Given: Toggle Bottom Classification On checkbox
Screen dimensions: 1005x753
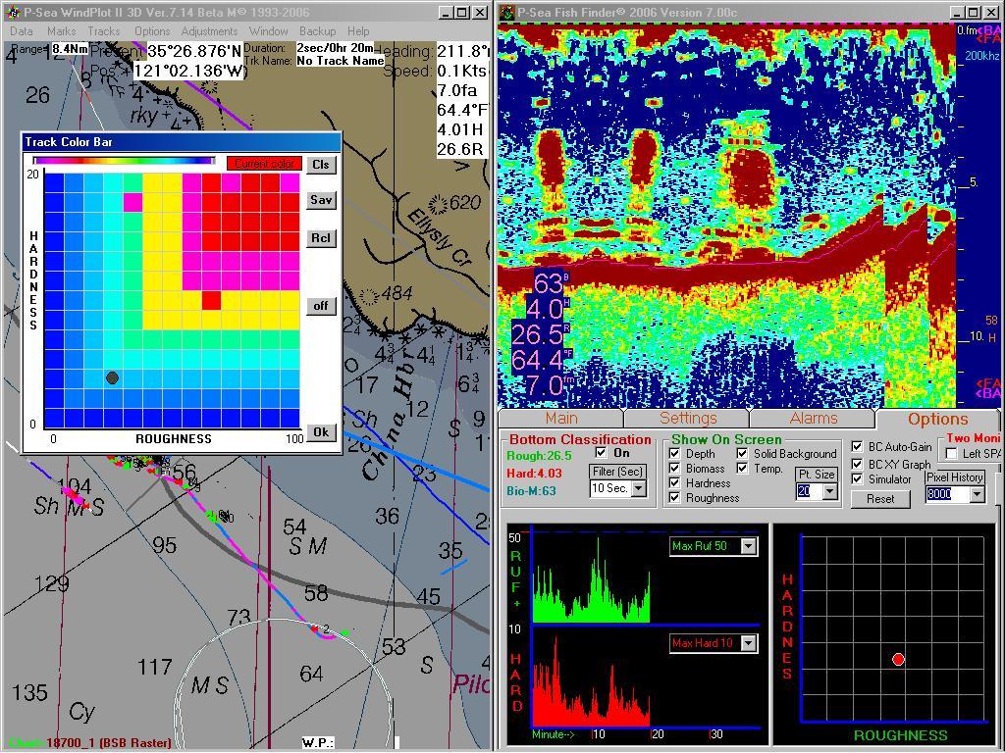Looking at the screenshot, I should point(601,453).
